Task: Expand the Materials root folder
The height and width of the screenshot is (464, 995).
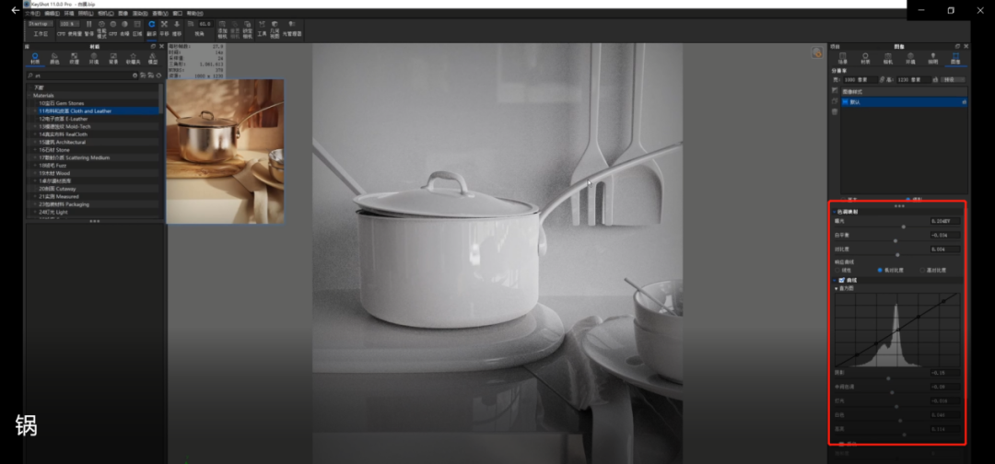Action: pos(29,95)
